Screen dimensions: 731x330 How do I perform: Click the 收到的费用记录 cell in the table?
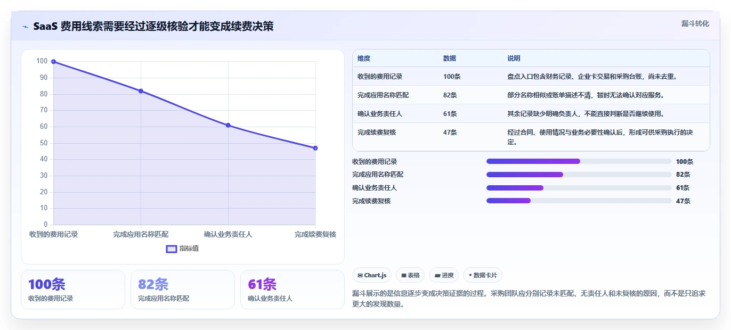[x=380, y=77]
